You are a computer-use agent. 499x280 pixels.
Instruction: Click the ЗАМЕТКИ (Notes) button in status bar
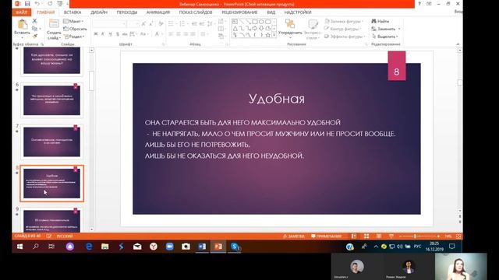pos(293,236)
